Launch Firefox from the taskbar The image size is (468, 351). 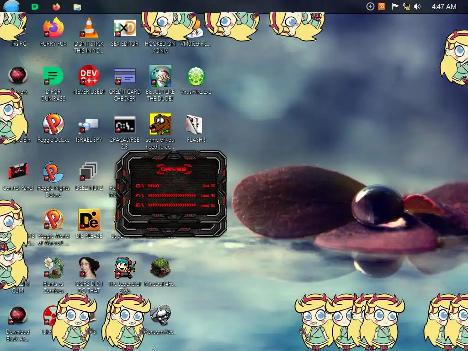click(56, 6)
